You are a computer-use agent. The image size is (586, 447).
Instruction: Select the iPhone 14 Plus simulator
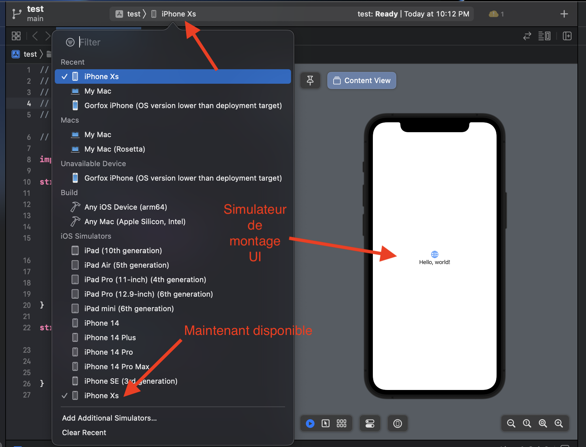click(173, 338)
